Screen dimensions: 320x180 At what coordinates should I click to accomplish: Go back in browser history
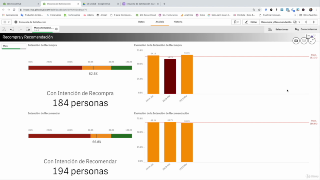pos(3,10)
